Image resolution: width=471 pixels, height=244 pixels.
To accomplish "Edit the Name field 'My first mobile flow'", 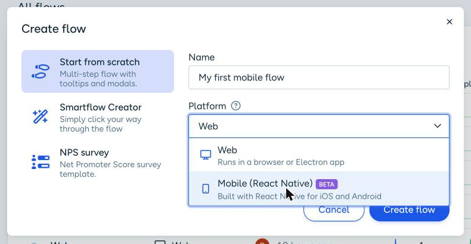I will click(x=319, y=77).
